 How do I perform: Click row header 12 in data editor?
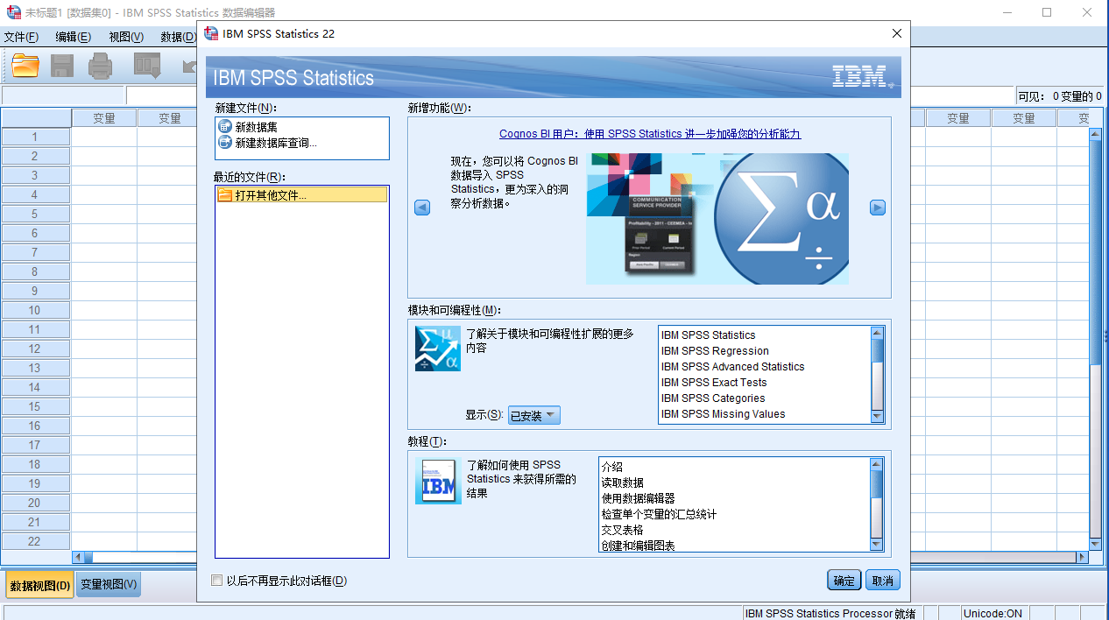[35, 349]
